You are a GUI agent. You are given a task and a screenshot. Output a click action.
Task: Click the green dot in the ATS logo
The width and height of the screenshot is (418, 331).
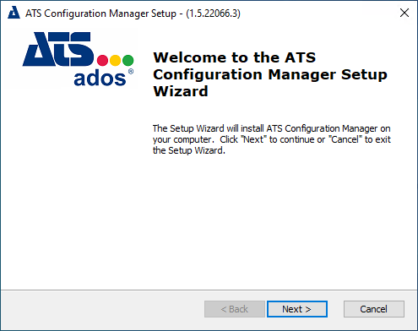pyautogui.click(x=128, y=61)
